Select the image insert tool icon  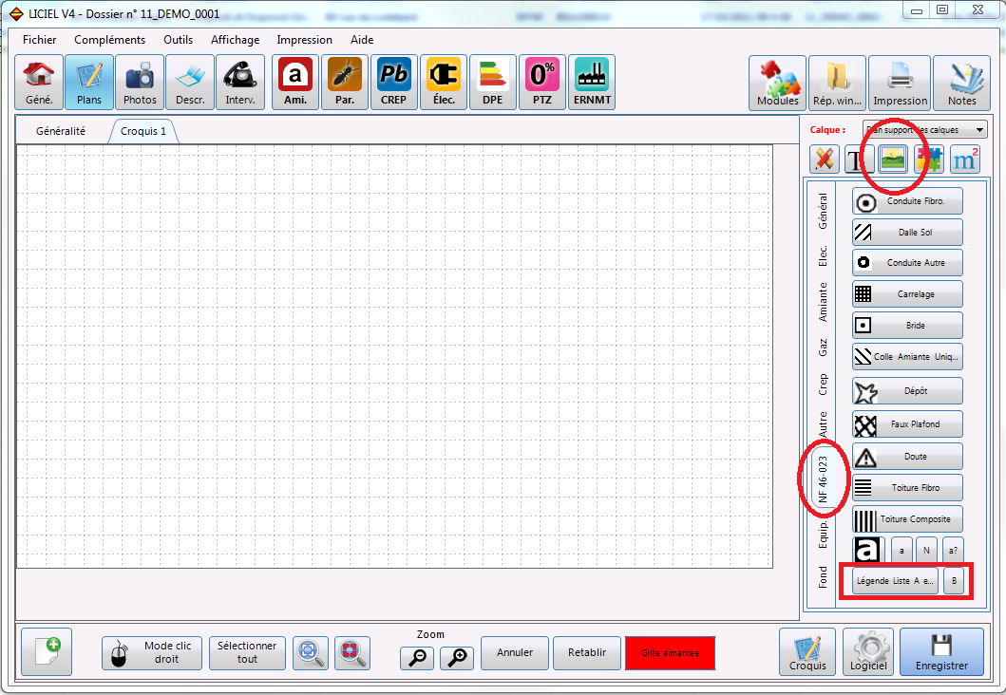[893, 159]
